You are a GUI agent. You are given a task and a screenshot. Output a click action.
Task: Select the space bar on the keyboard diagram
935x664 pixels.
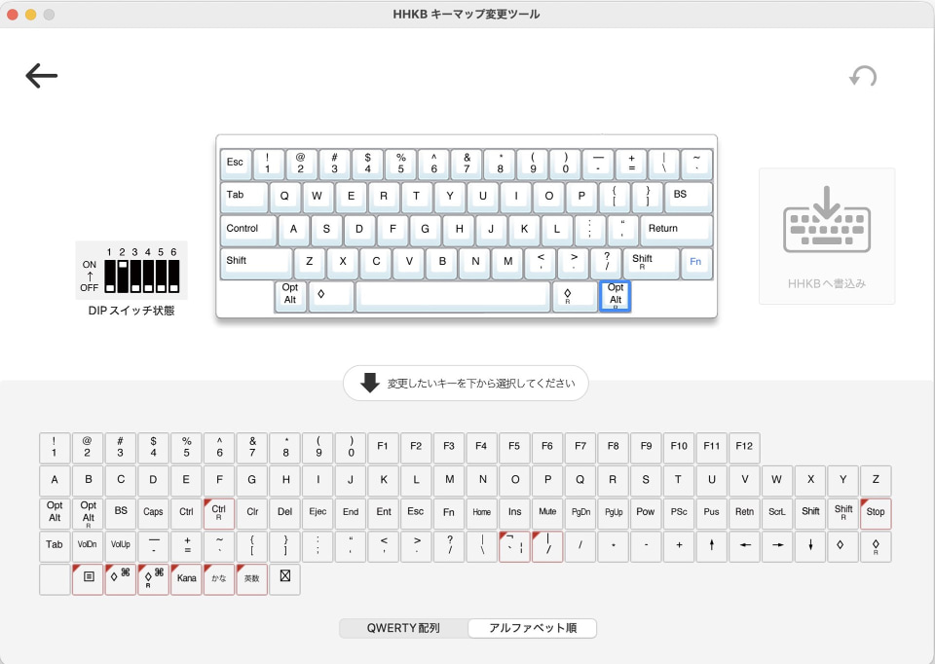coord(453,296)
